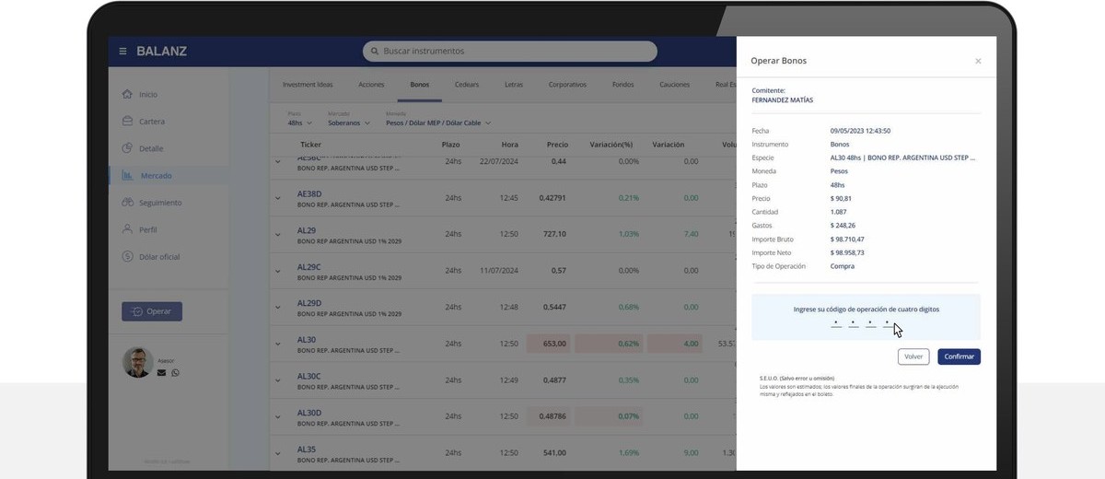
Task: Open the hamburger menu beside BALANZ
Action: [x=122, y=52]
